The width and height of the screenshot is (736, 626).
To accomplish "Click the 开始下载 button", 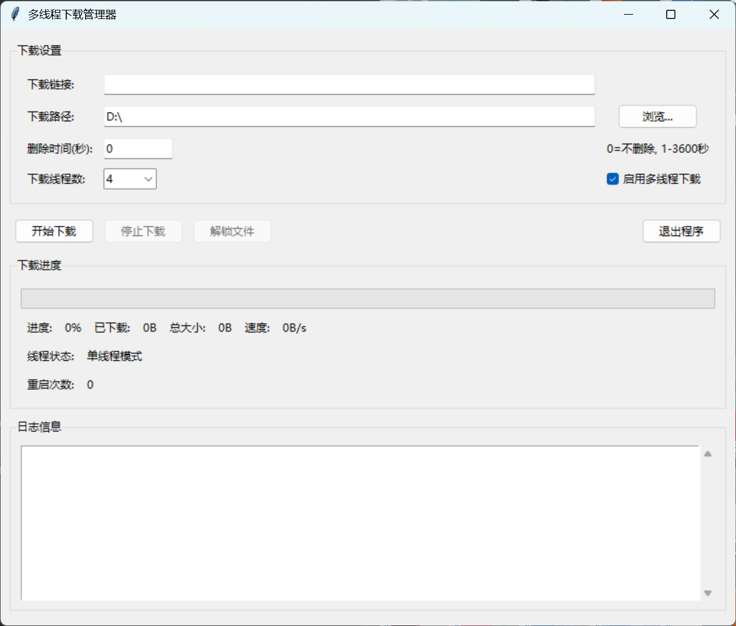I will (54, 231).
